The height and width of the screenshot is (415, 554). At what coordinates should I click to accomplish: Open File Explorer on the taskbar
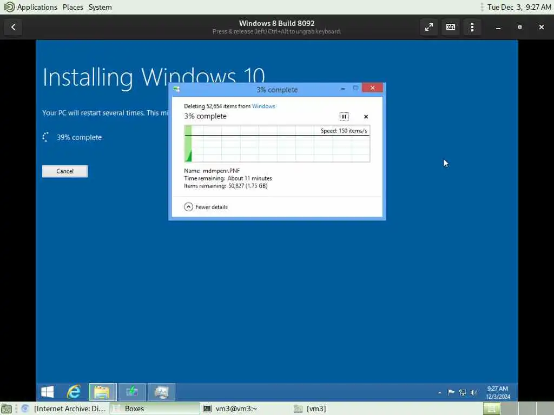point(102,392)
